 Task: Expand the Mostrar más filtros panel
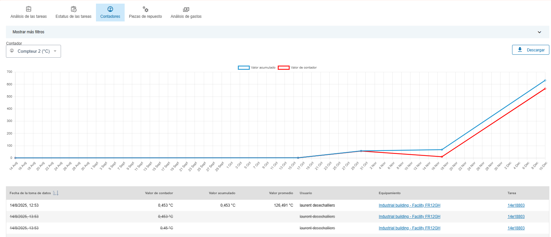28,32
